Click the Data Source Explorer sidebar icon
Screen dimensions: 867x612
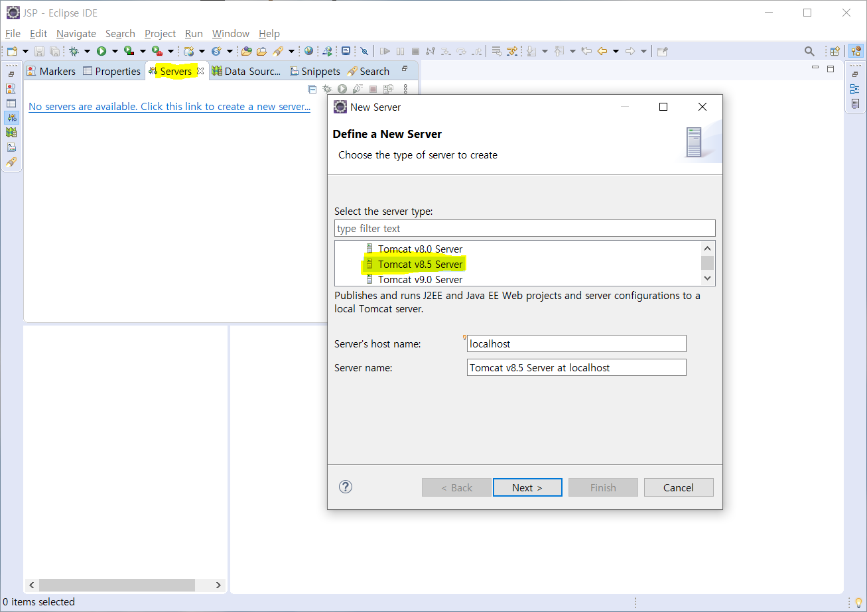pyautogui.click(x=11, y=133)
